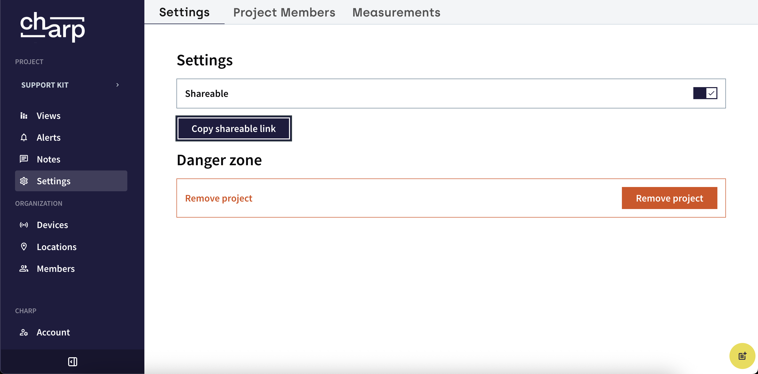Open Notes in the sidebar
The image size is (758, 374).
71,159
